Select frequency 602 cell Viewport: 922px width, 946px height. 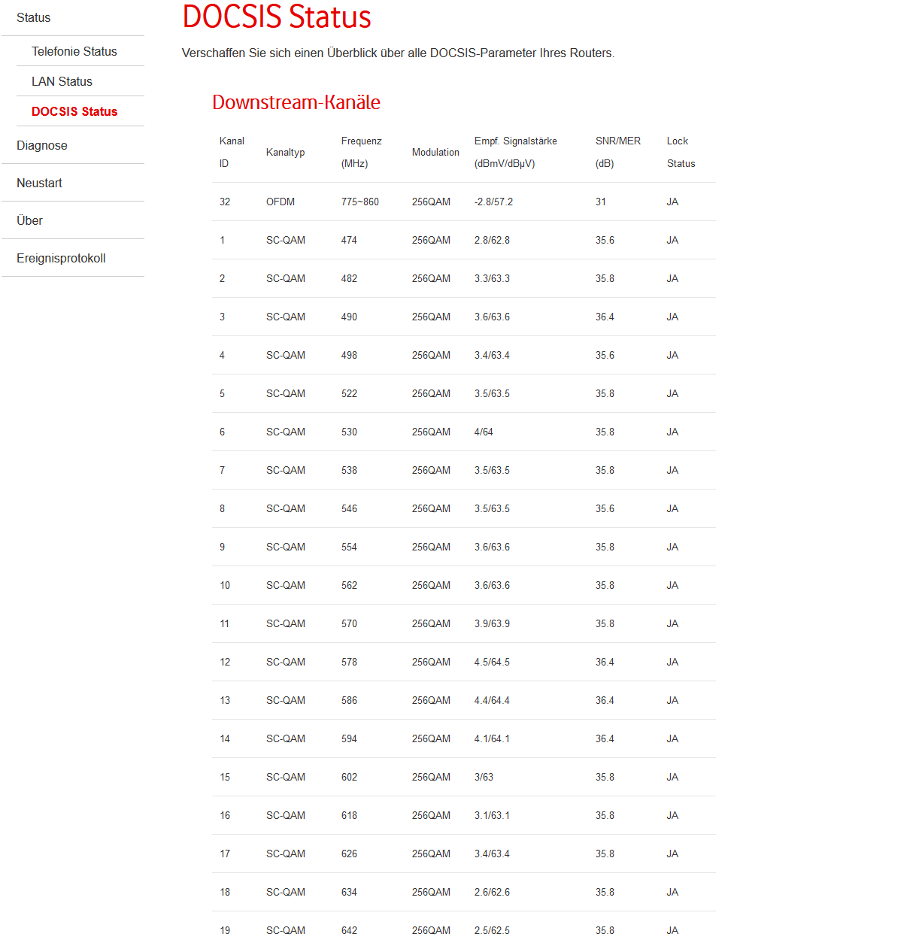click(x=349, y=777)
